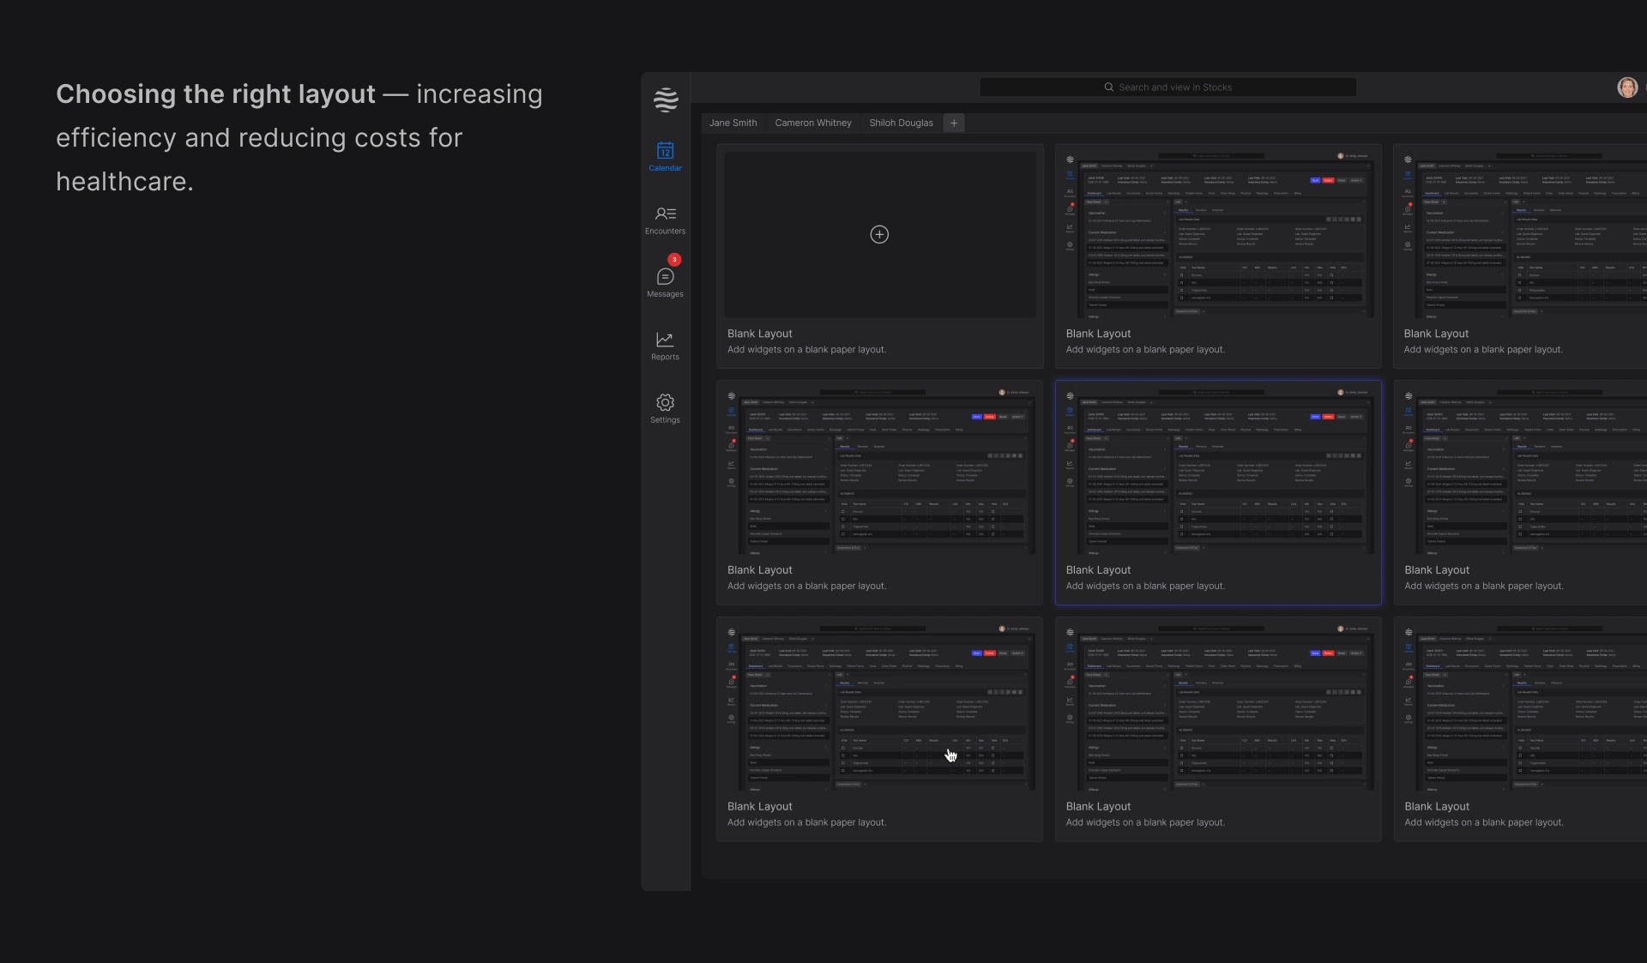Click the plus circle in the empty blank layout
This screenshot has width=1647, height=963.
pos(879,234)
